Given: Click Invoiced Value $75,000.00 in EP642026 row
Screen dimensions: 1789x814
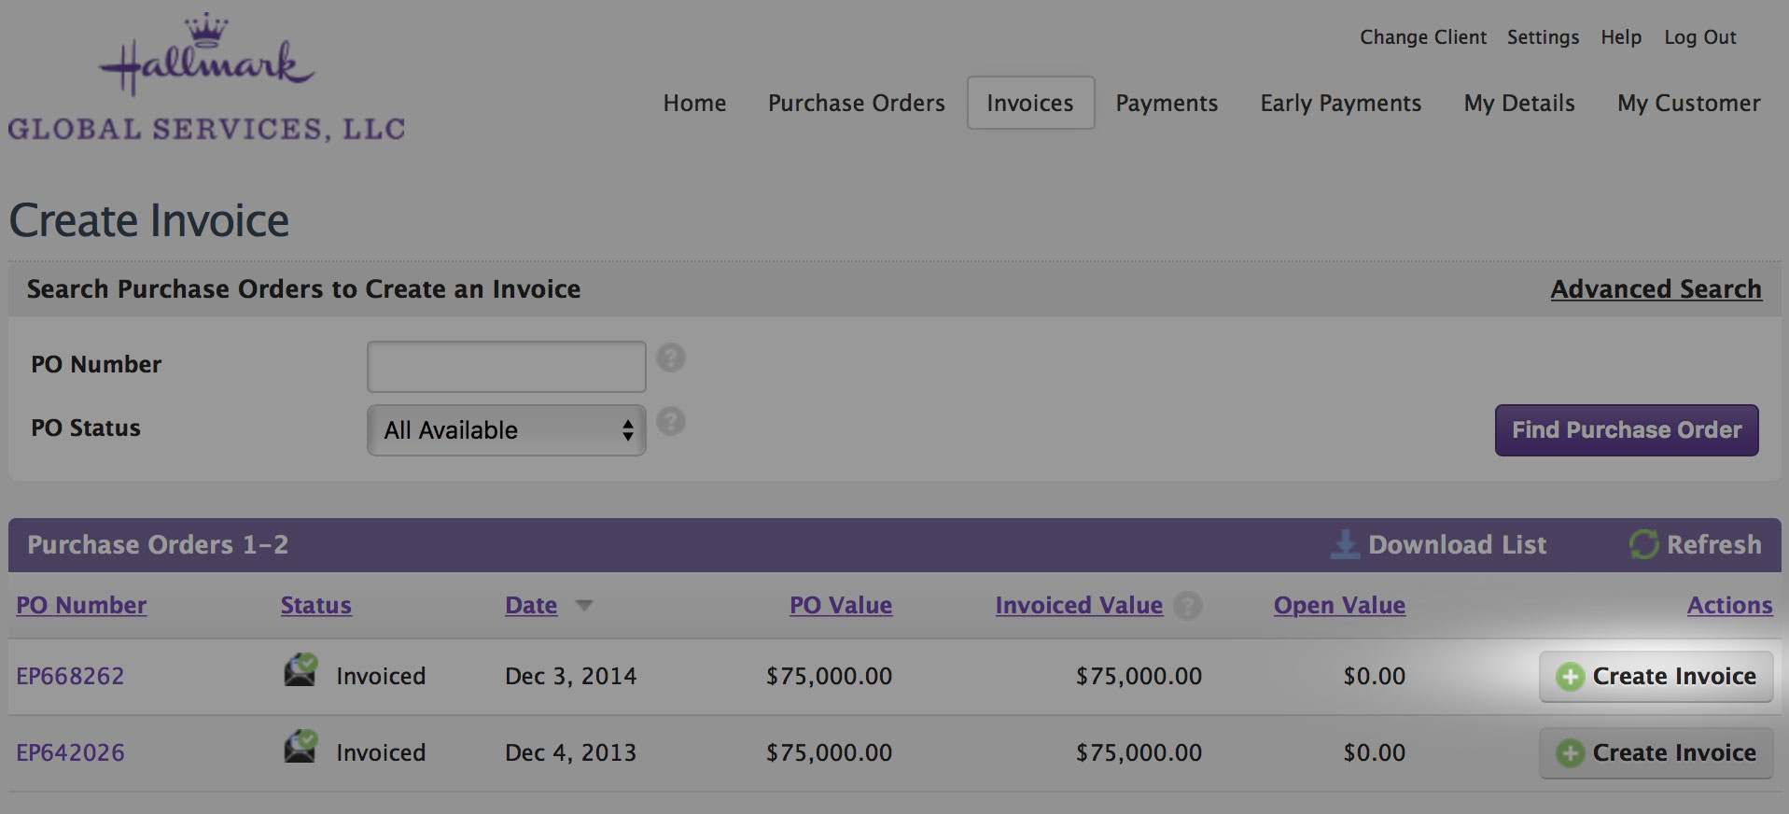Looking at the screenshot, I should (x=1139, y=753).
